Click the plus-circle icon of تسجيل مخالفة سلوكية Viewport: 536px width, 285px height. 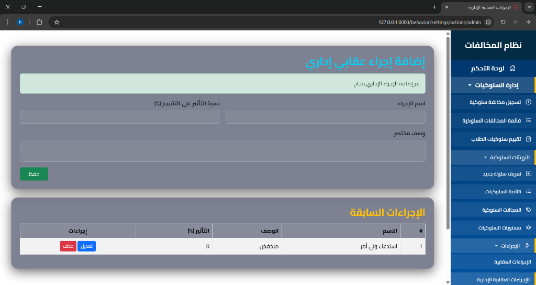click(x=528, y=102)
